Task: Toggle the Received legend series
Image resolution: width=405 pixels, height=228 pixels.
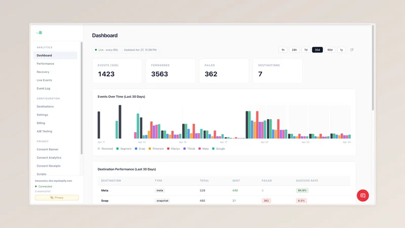Action: 105,148
